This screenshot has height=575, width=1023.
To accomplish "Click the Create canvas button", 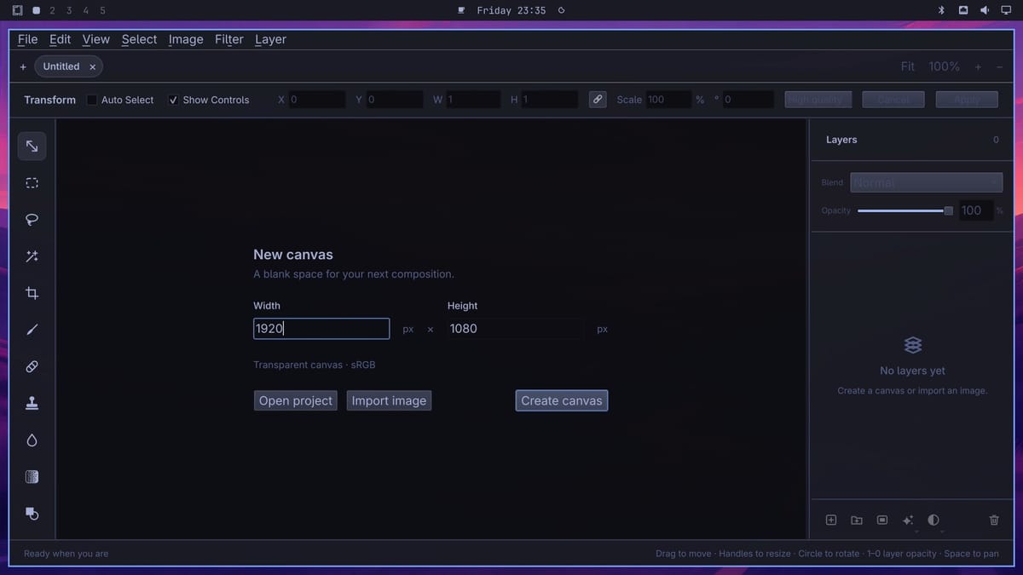I will (x=562, y=400).
